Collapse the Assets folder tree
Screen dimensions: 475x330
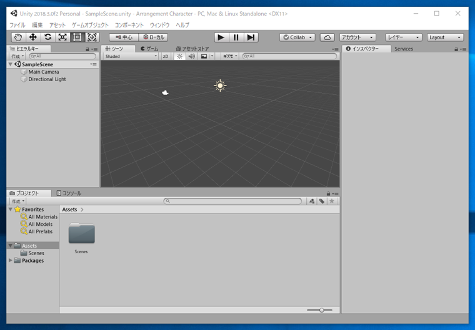pyautogui.click(x=11, y=246)
